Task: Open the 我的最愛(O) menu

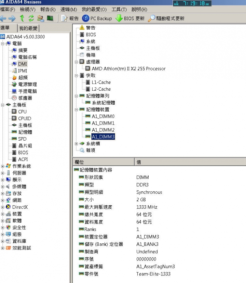Action: (94, 9)
